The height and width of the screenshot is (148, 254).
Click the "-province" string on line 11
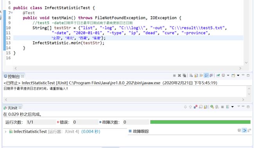195,33
